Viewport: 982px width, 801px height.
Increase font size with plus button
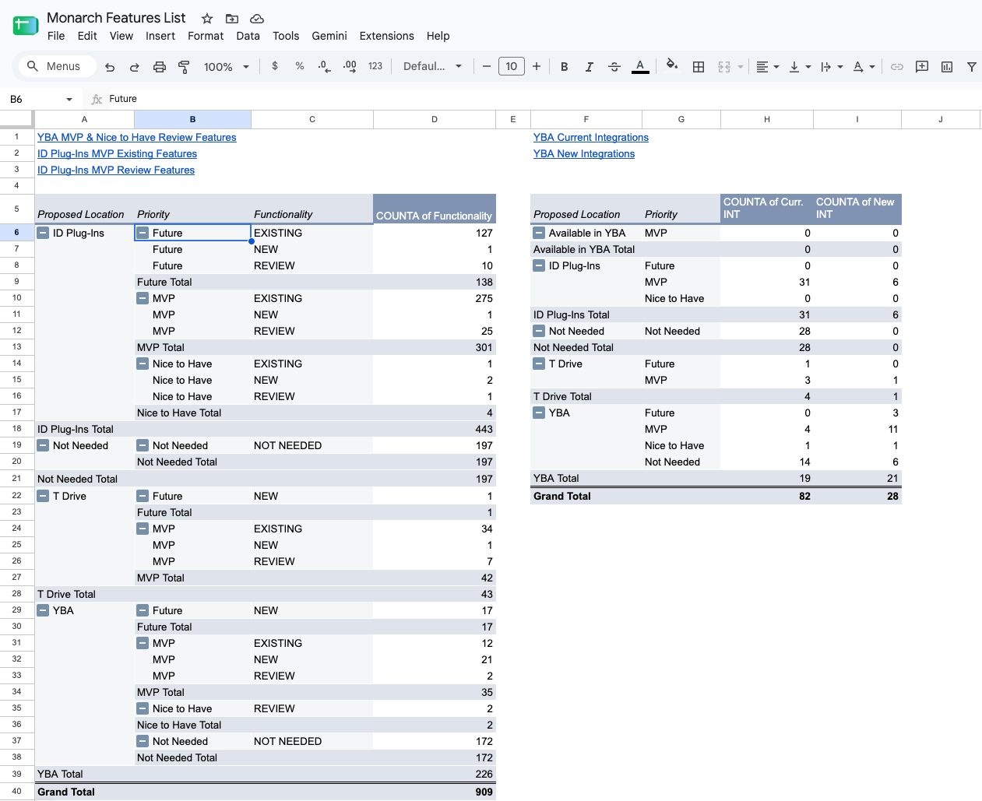click(x=537, y=66)
